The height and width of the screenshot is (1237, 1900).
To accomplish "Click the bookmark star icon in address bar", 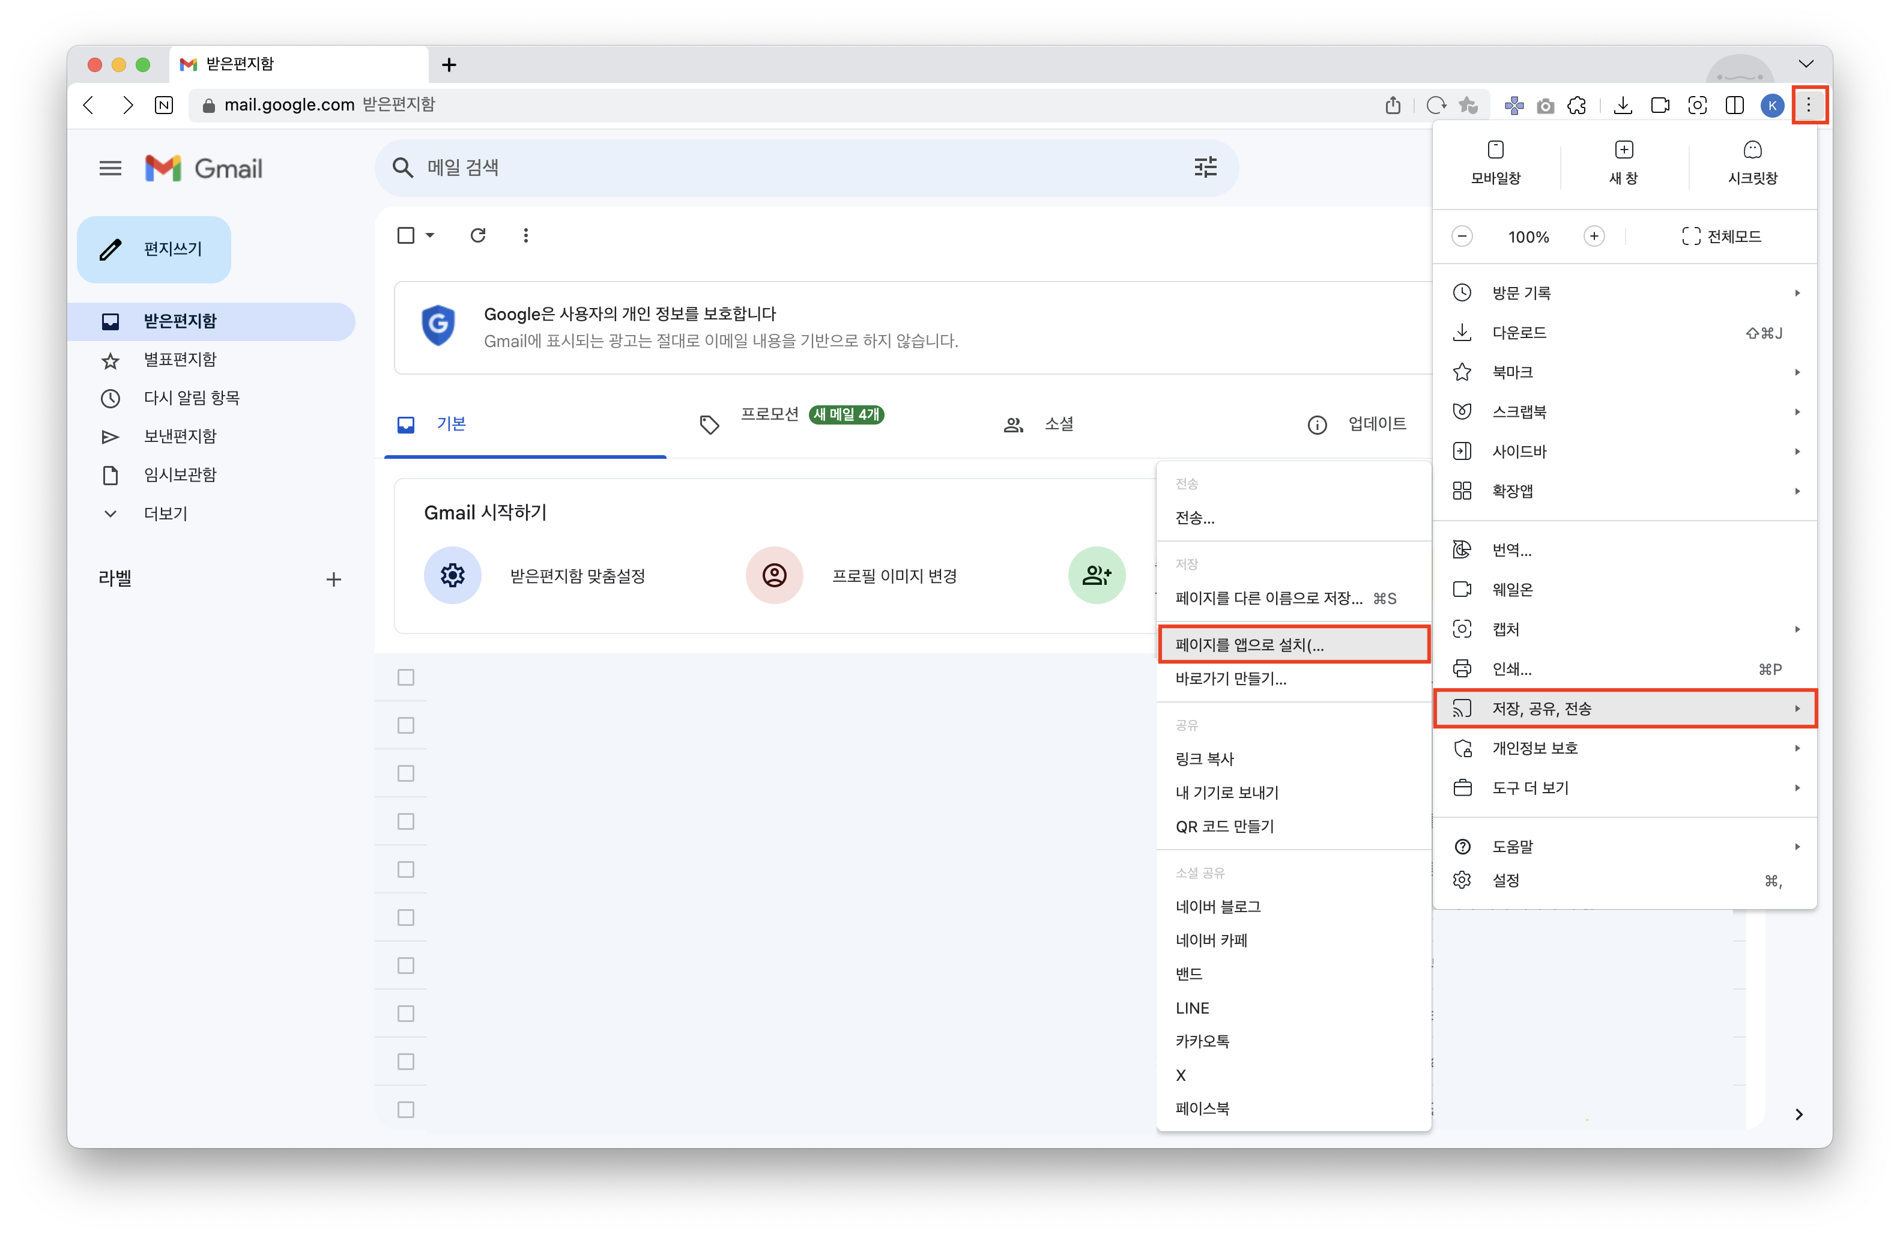I will pos(1468,105).
